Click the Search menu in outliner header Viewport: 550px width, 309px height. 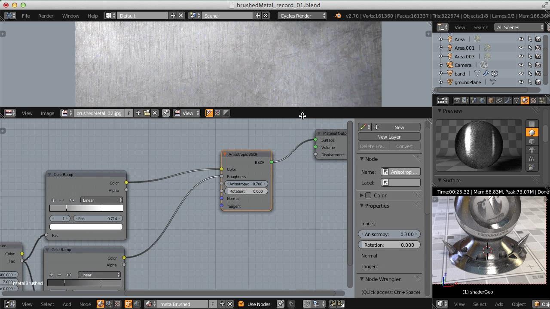pos(481,27)
